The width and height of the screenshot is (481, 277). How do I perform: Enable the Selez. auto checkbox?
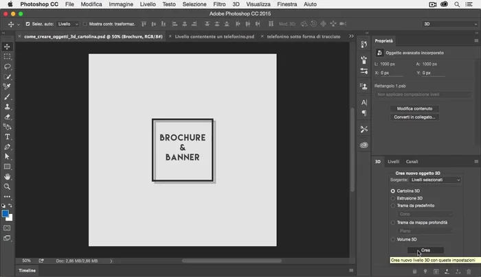[27, 23]
